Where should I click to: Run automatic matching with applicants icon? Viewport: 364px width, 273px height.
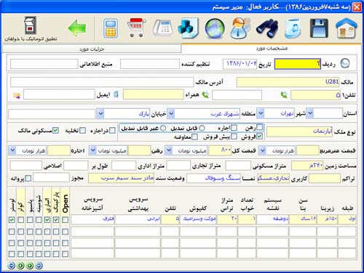31,28
